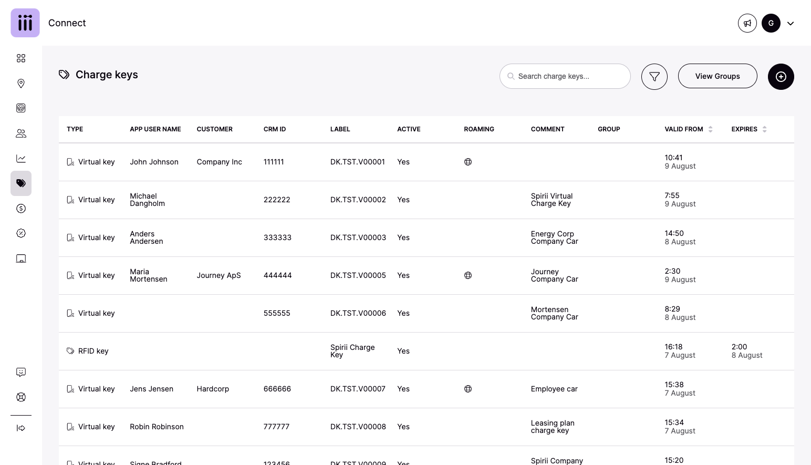Open the dollar payments icon in sidebar

21,209
